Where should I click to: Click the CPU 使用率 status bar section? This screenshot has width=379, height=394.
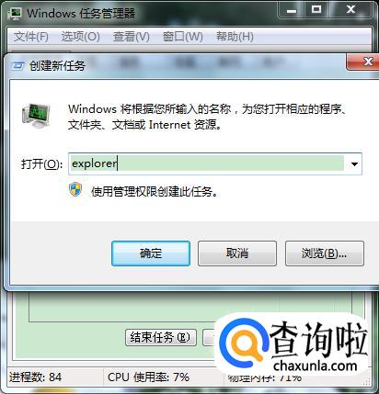click(148, 377)
